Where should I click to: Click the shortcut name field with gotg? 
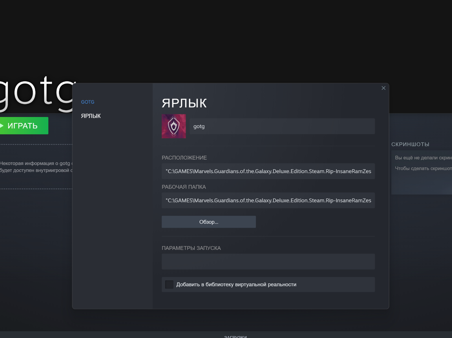tap(282, 126)
